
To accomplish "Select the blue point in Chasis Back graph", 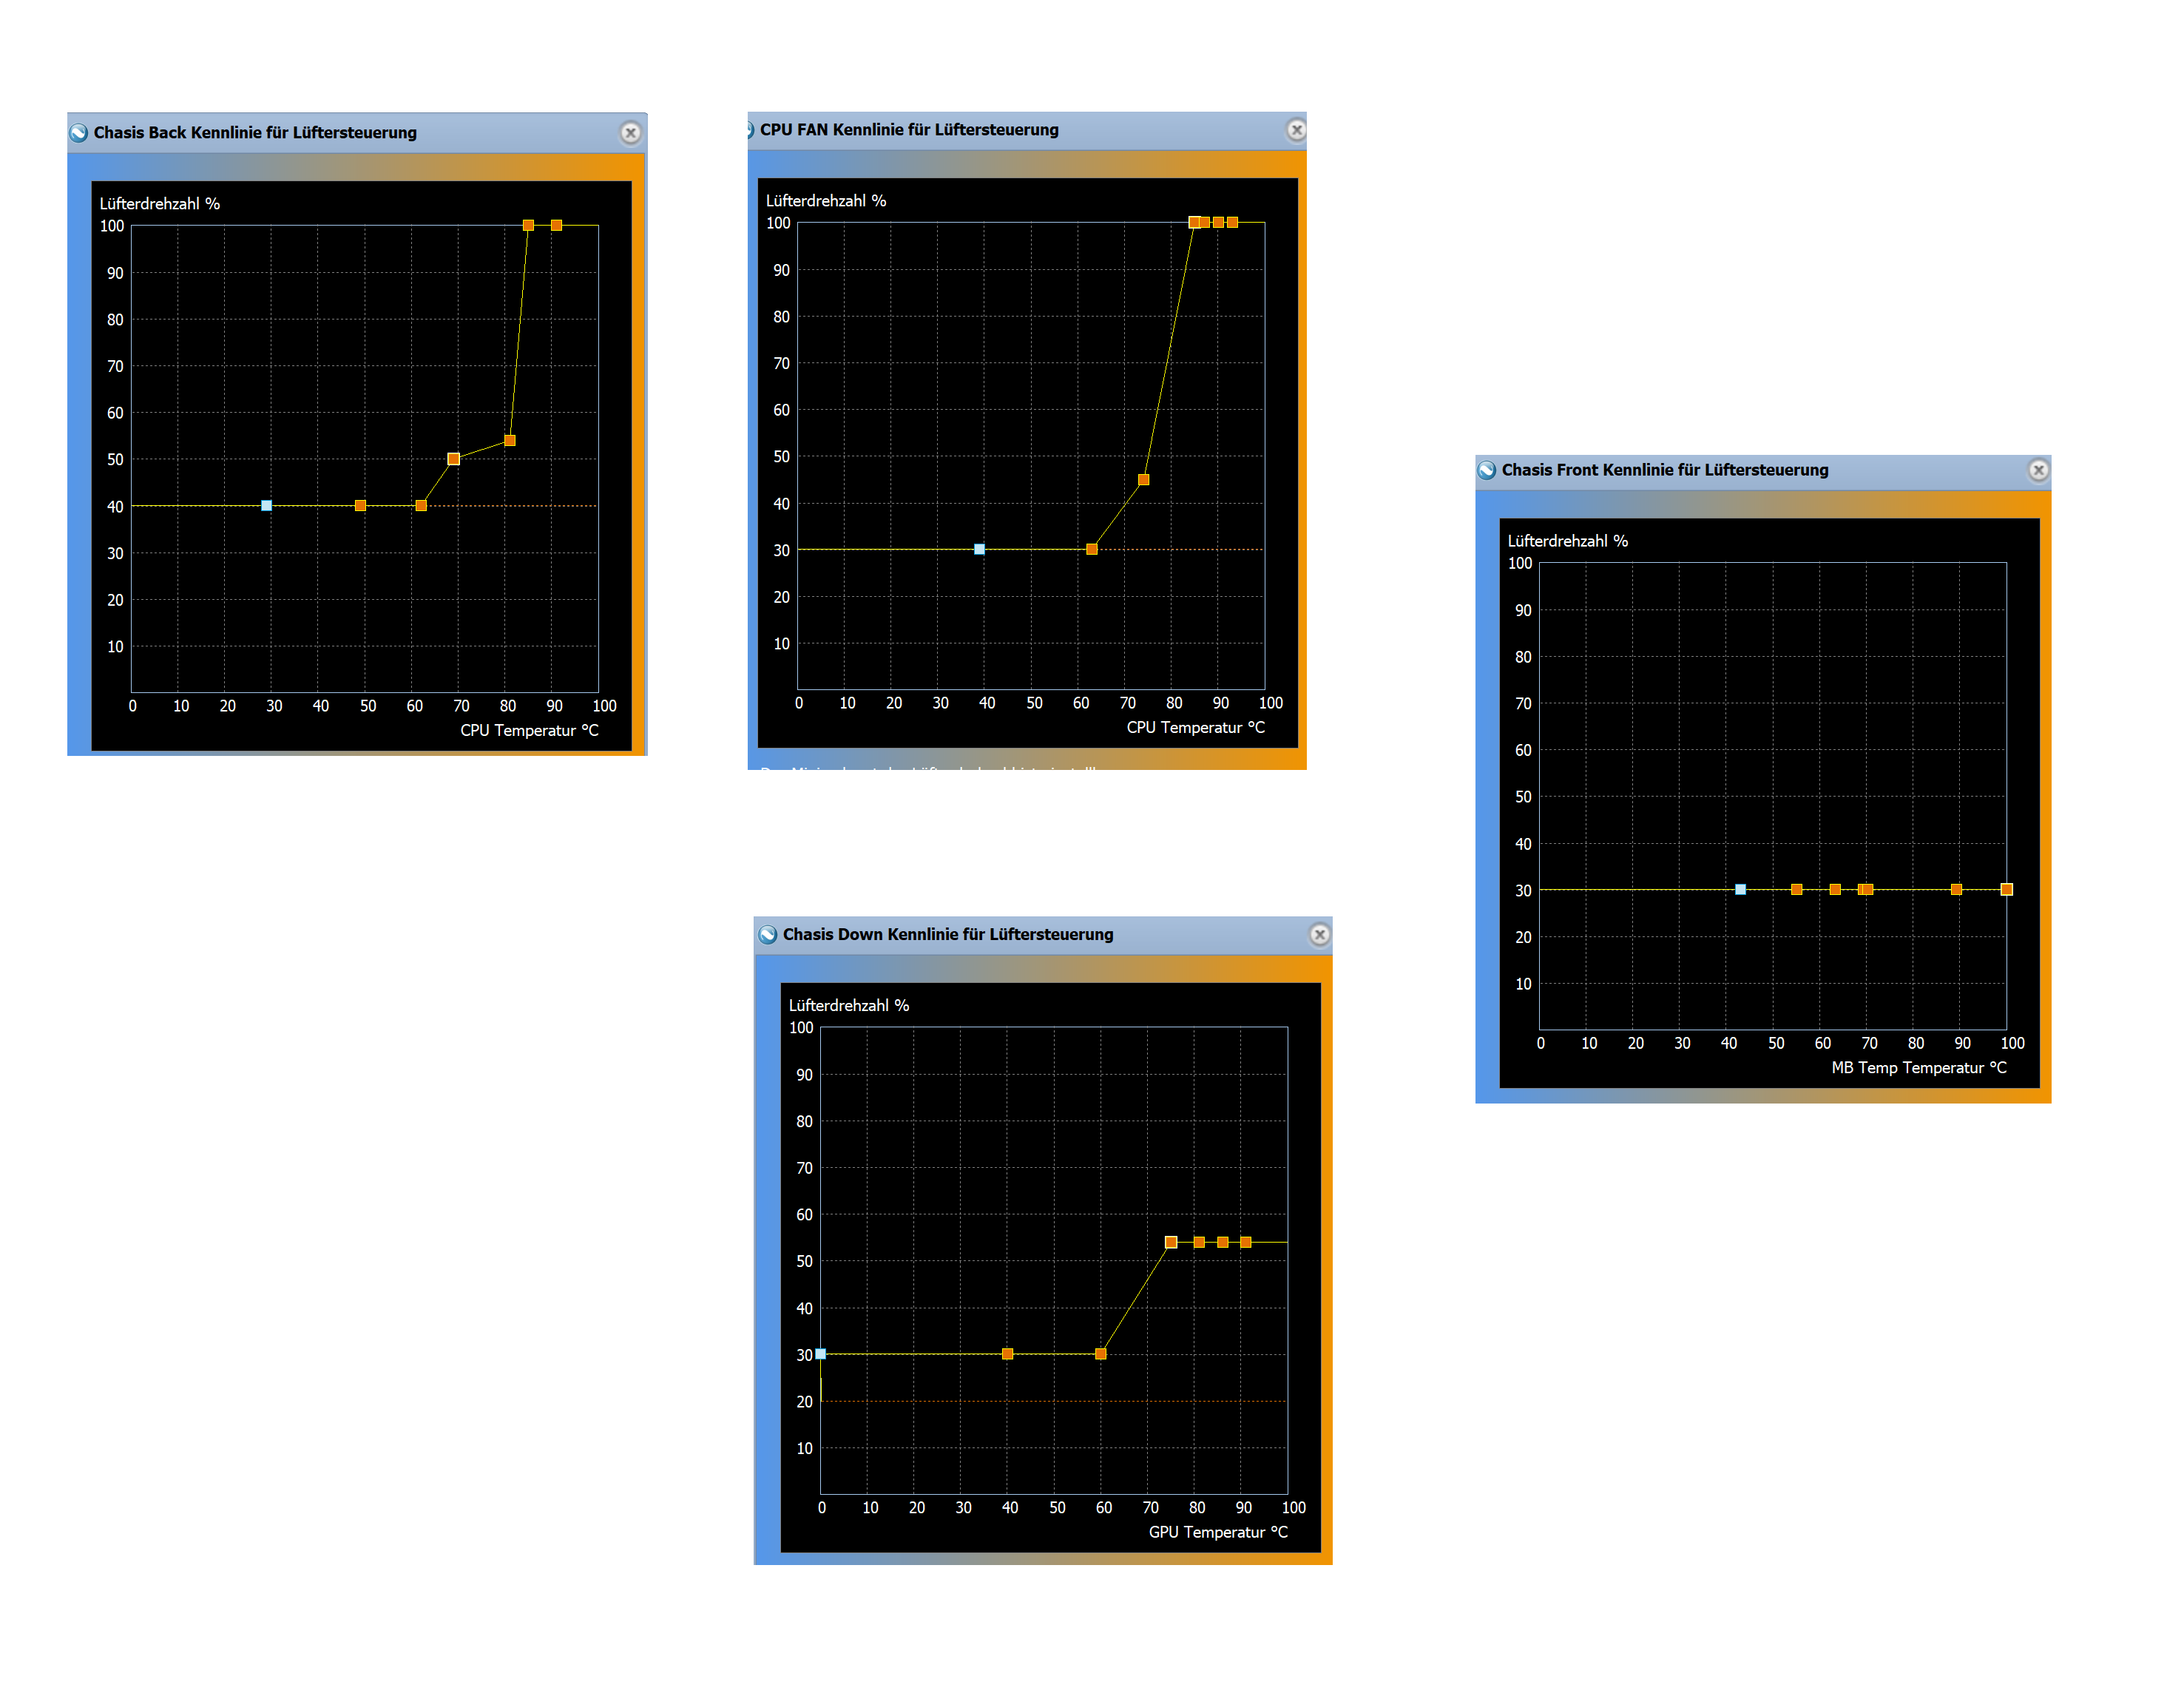I will (266, 505).
